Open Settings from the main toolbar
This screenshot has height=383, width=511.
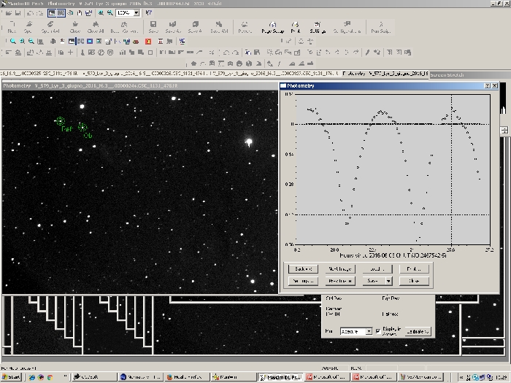tap(318, 27)
